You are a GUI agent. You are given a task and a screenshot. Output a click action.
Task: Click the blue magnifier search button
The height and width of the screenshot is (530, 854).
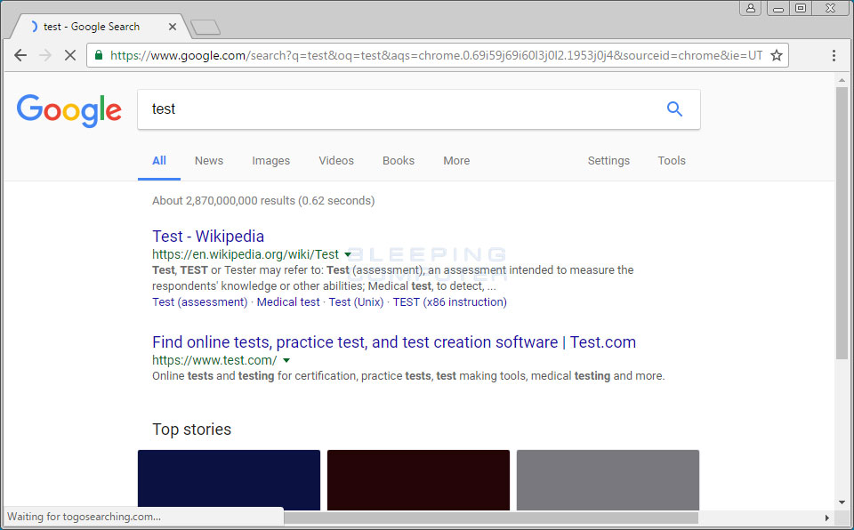[674, 109]
